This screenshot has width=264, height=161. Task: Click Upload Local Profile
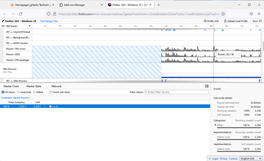235,21
